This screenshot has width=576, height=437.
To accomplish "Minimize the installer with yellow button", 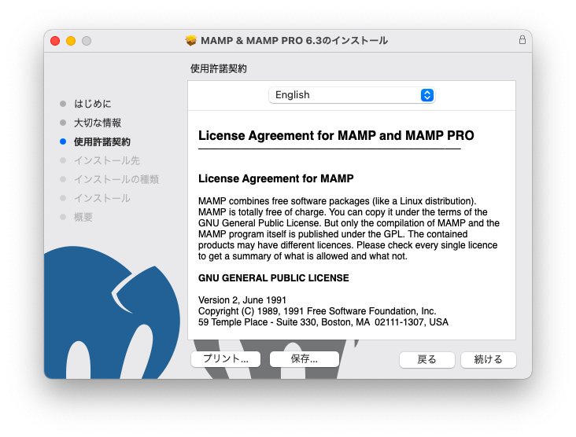I will [71, 41].
